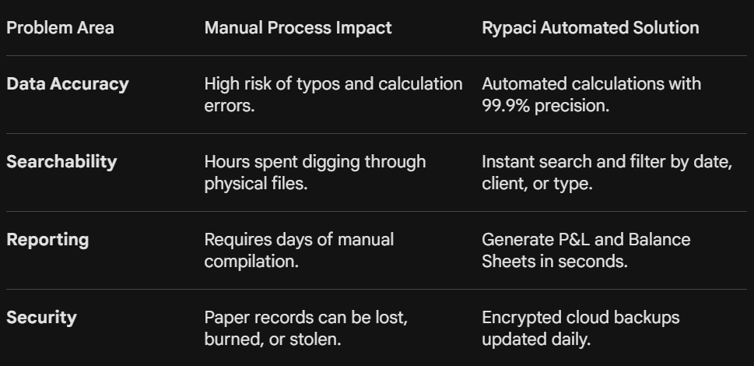Click the Security row label

pos(41,318)
